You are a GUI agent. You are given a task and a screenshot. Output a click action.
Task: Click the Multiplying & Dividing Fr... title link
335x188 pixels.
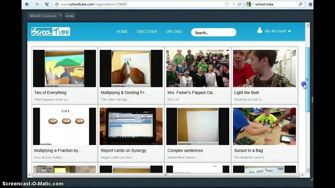124,93
